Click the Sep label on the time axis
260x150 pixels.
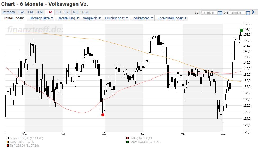[x=143, y=134]
